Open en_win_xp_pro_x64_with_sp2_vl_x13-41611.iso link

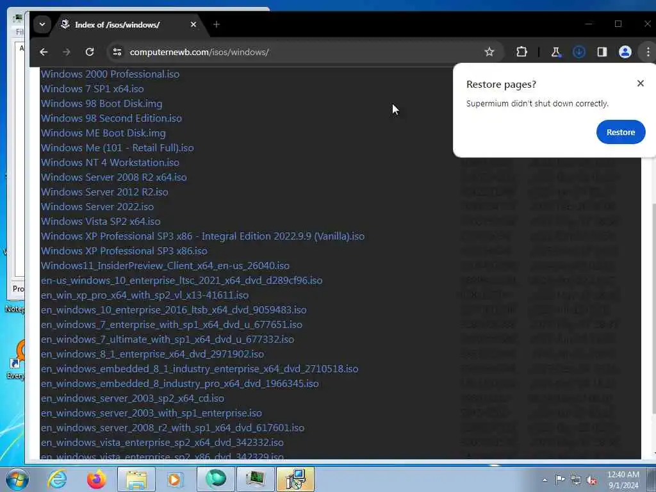point(145,295)
